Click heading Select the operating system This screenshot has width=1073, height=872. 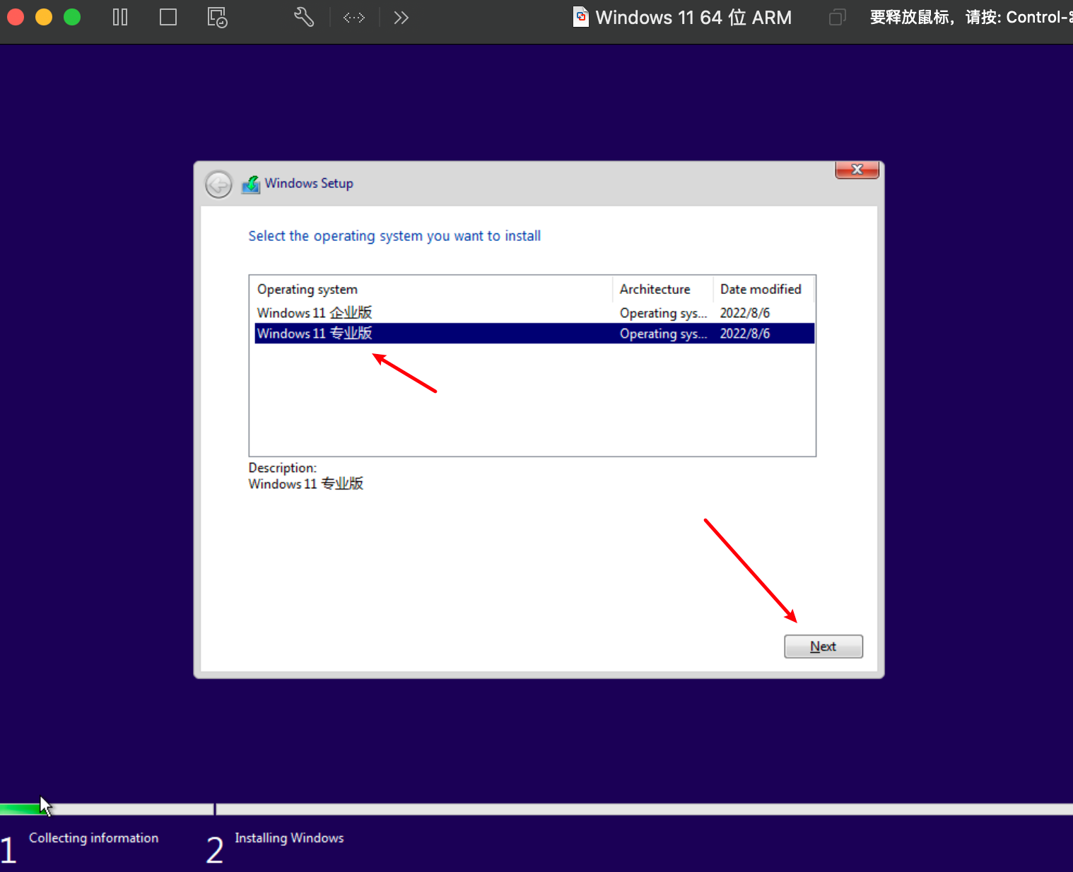coord(394,236)
